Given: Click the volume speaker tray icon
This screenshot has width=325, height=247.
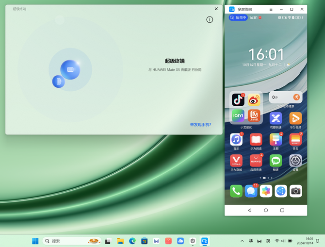Looking at the screenshot, I should pyautogui.click(x=283, y=241).
